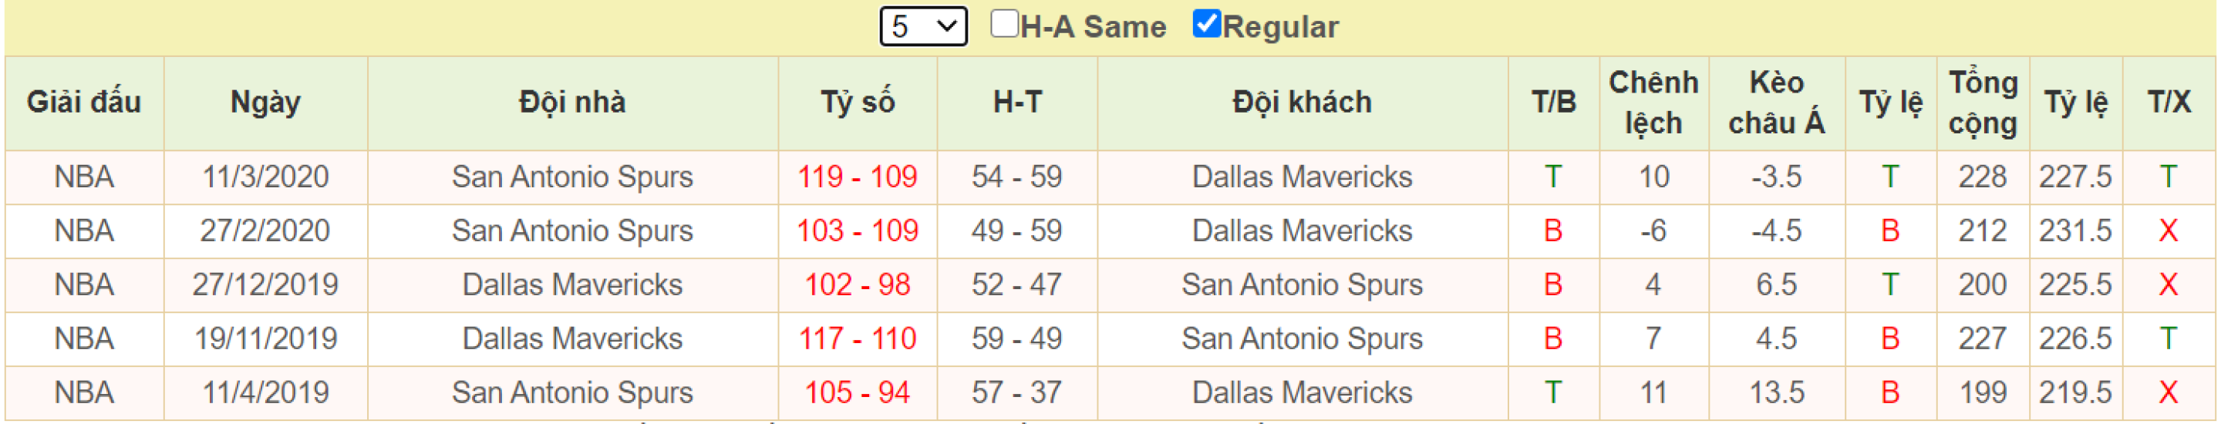Image resolution: width=2221 pixels, height=424 pixels.
Task: Click the Tỷ số column header
Action: [x=857, y=103]
